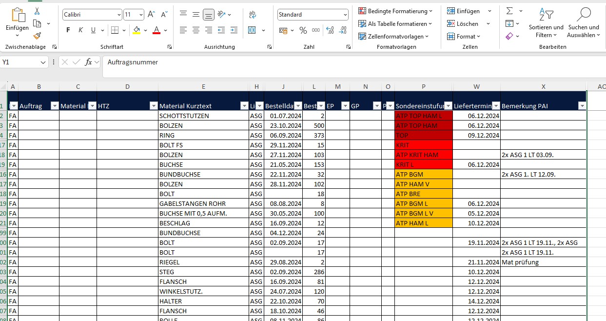606x321 pixels.
Task: Toggle italic formatting K
Action: [x=80, y=30]
